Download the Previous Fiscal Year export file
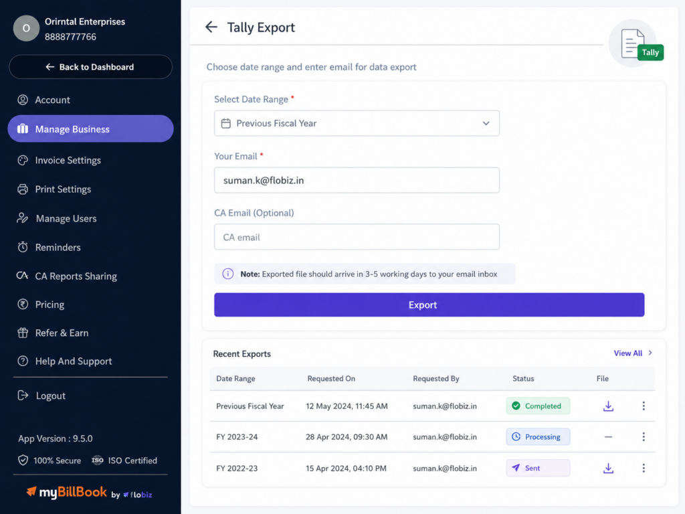The width and height of the screenshot is (685, 514). (x=608, y=406)
